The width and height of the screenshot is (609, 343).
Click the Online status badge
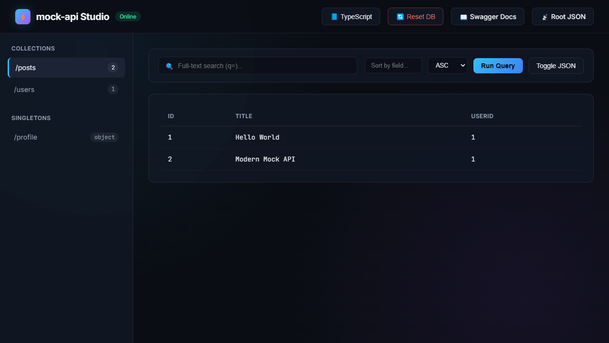point(128,17)
